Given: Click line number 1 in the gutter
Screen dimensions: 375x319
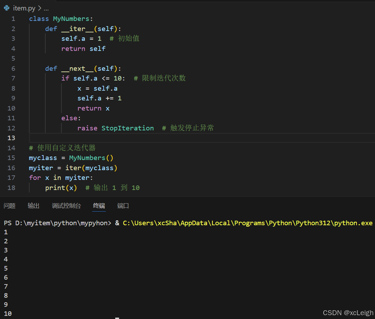Looking at the screenshot, I should [13, 19].
